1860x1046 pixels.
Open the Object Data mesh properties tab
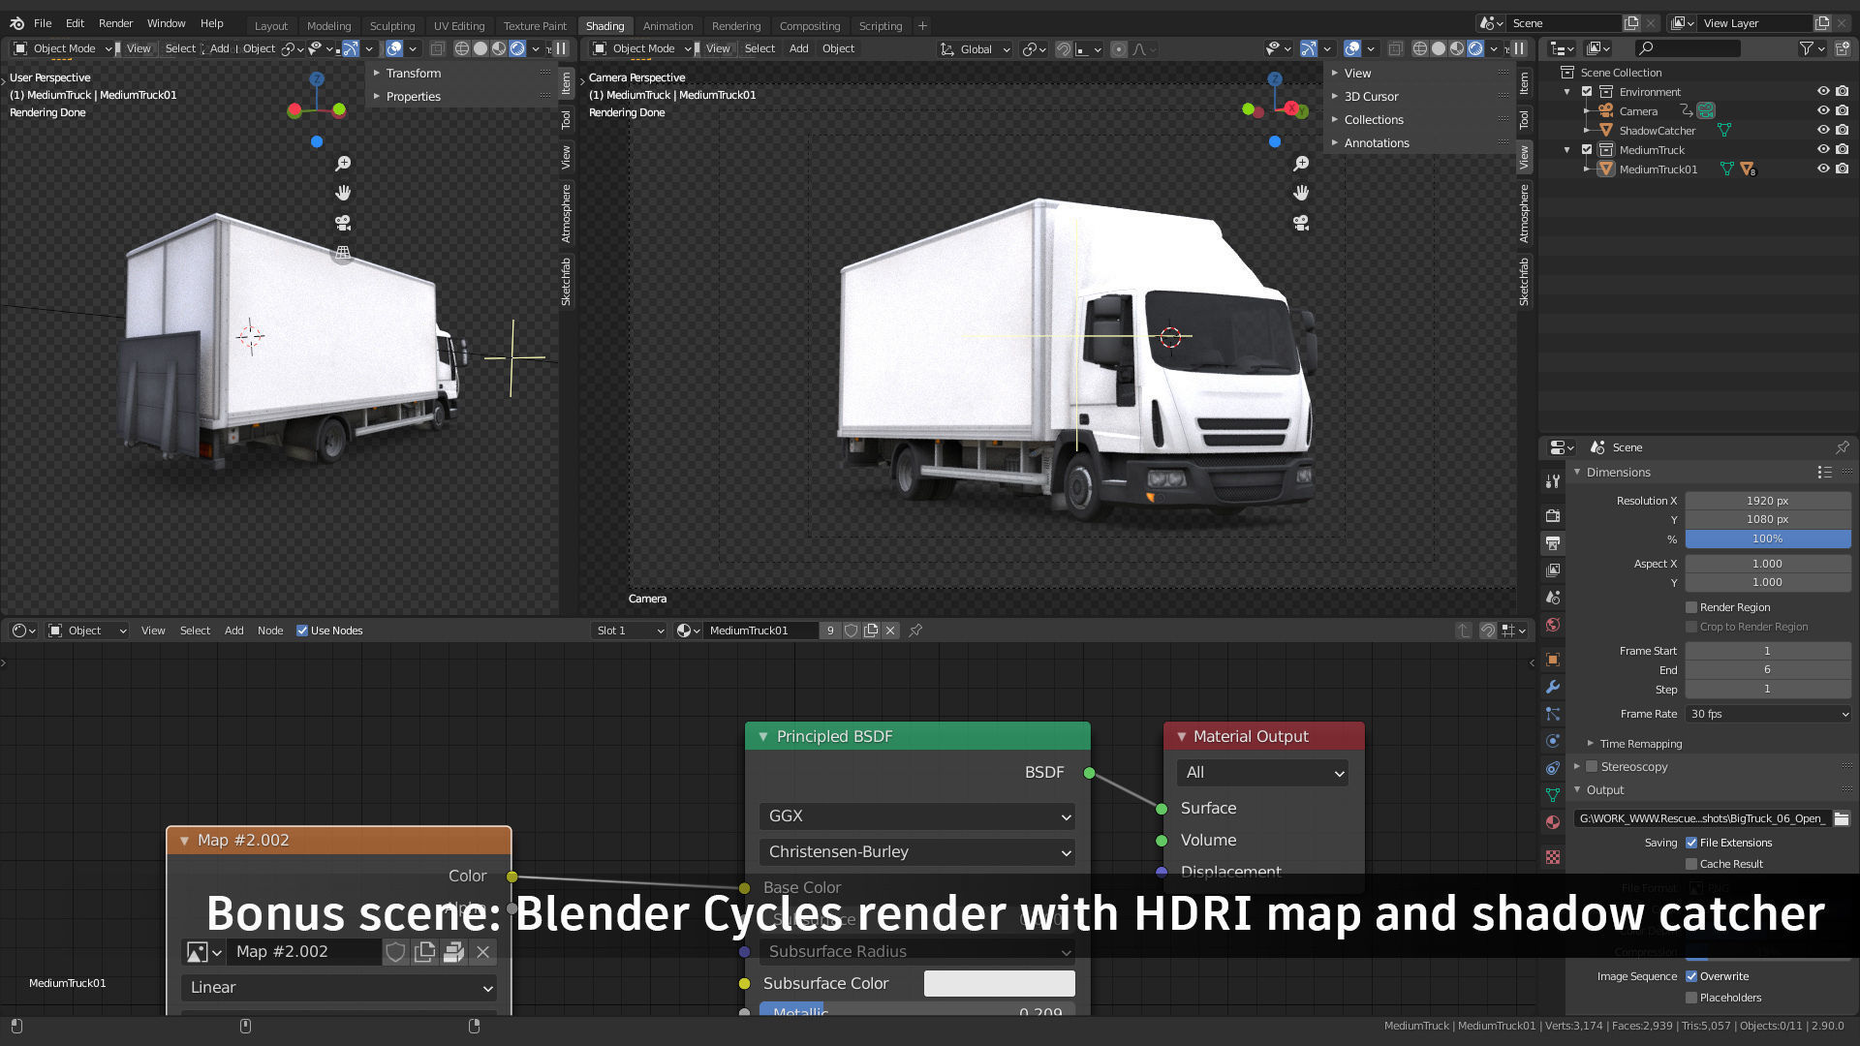click(x=1553, y=794)
